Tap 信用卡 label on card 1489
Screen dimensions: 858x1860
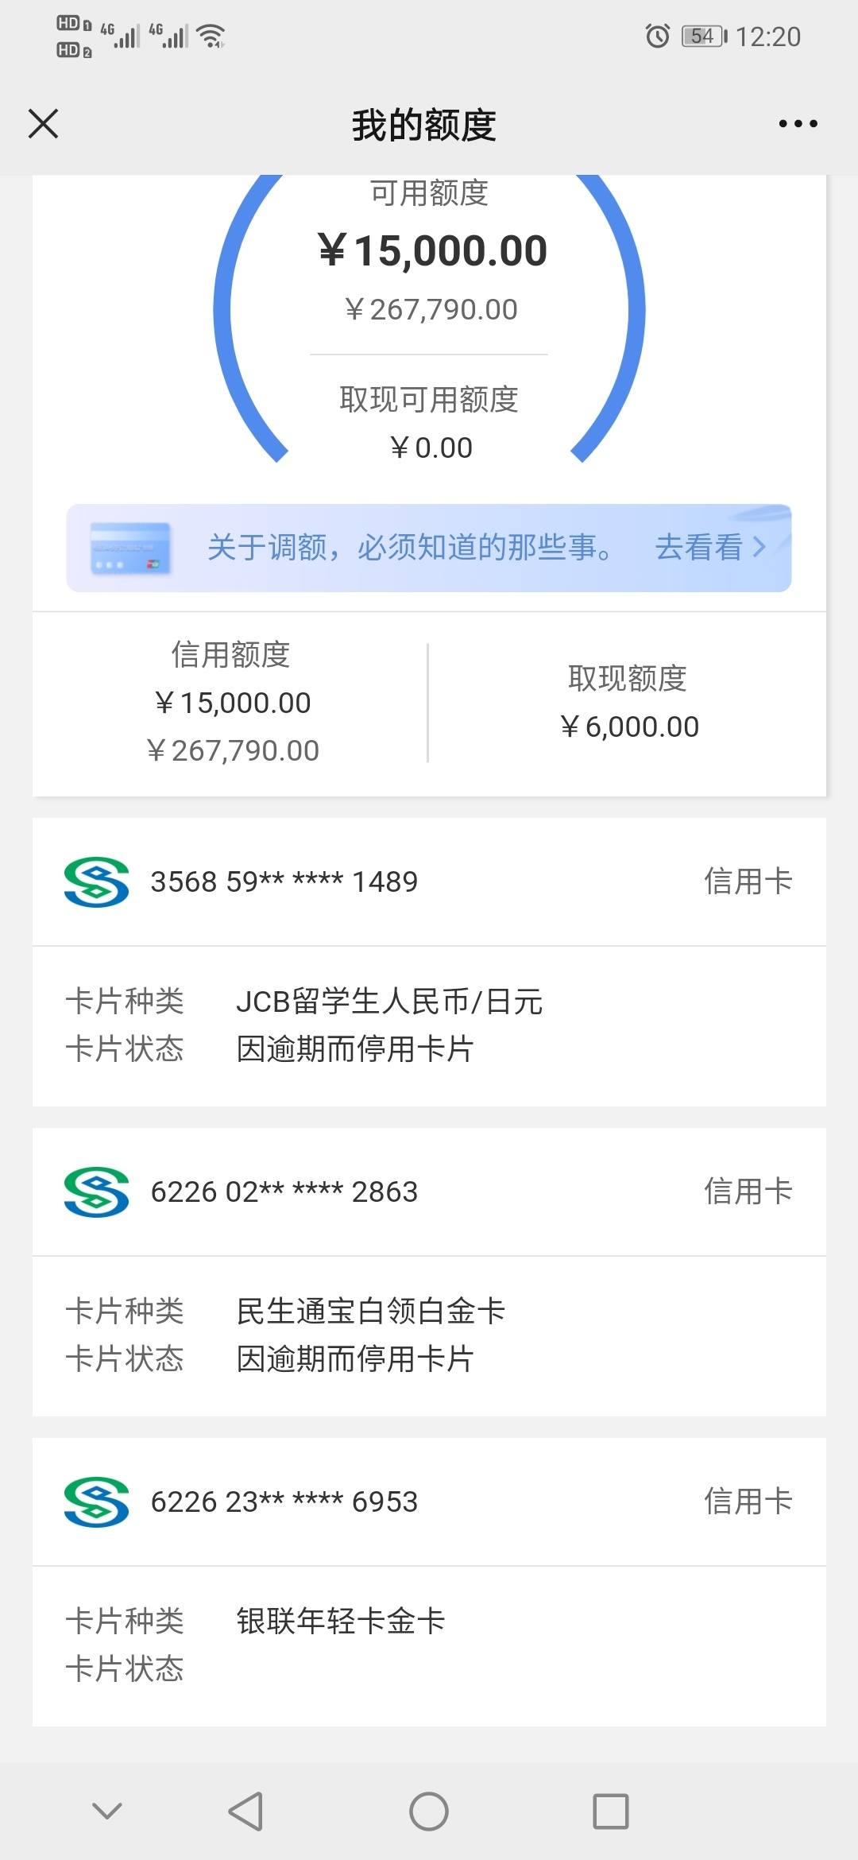[x=748, y=882]
